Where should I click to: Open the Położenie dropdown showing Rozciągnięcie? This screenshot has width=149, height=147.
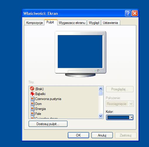coord(120,104)
